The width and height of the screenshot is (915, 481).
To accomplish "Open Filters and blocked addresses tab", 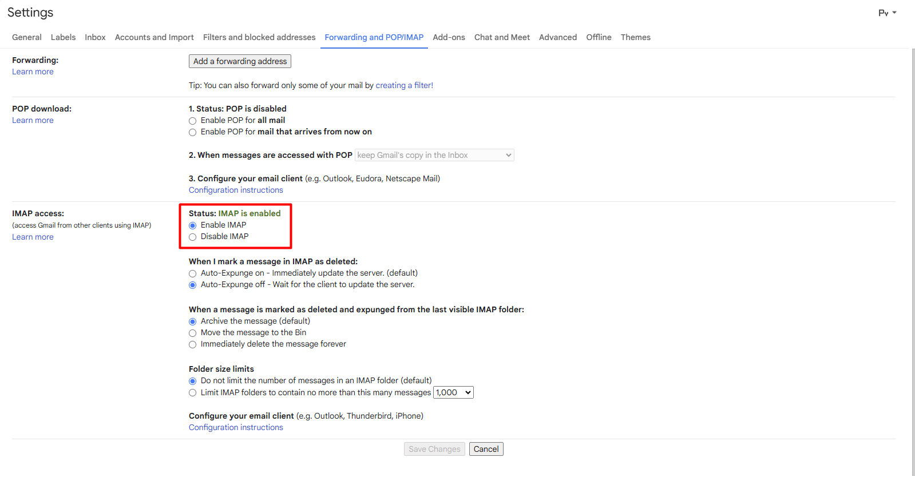I will click(259, 37).
